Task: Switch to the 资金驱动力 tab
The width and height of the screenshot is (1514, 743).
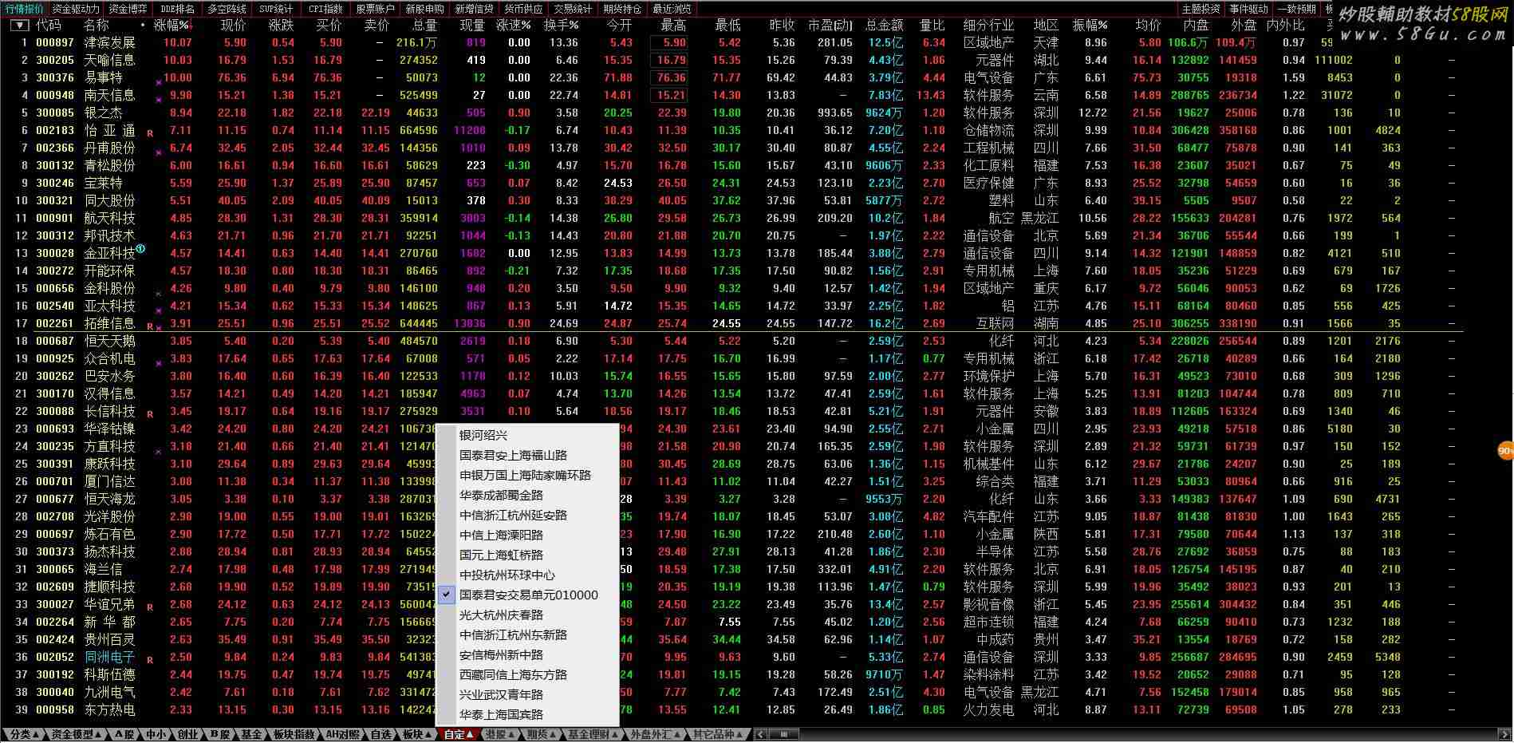Action: [76, 9]
